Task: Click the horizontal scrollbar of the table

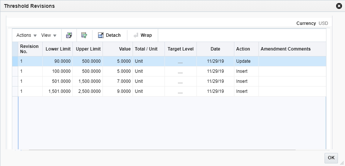Action: click(x=162, y=150)
